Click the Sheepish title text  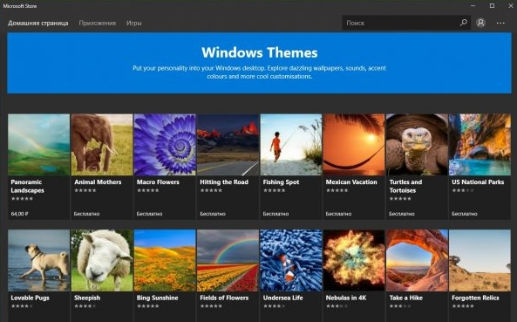87,298
